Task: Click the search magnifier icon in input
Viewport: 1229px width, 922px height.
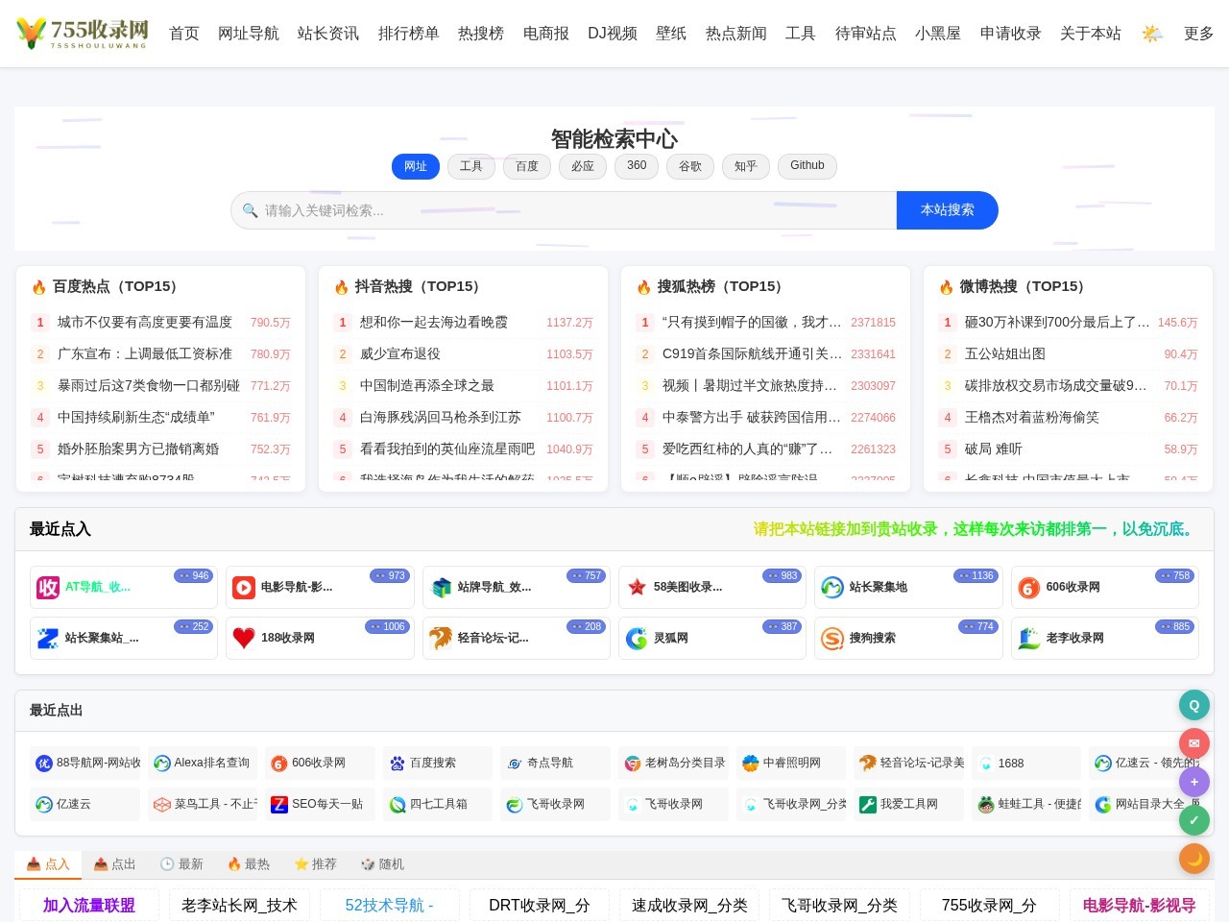Action: [250, 210]
